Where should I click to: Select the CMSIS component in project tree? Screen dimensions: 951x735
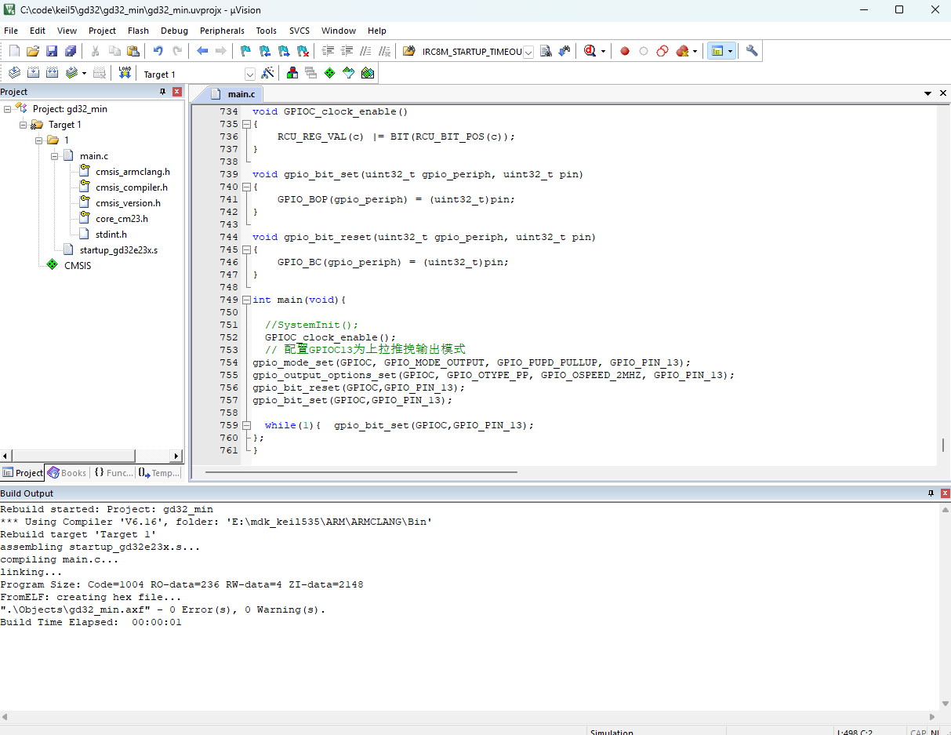[x=78, y=266]
